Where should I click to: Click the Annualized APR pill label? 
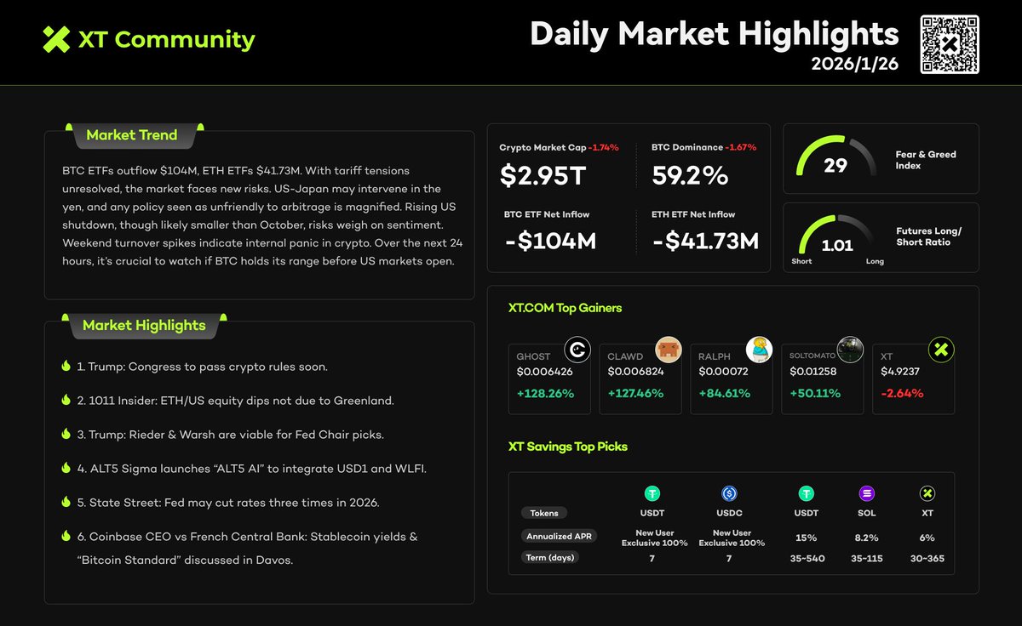(559, 536)
